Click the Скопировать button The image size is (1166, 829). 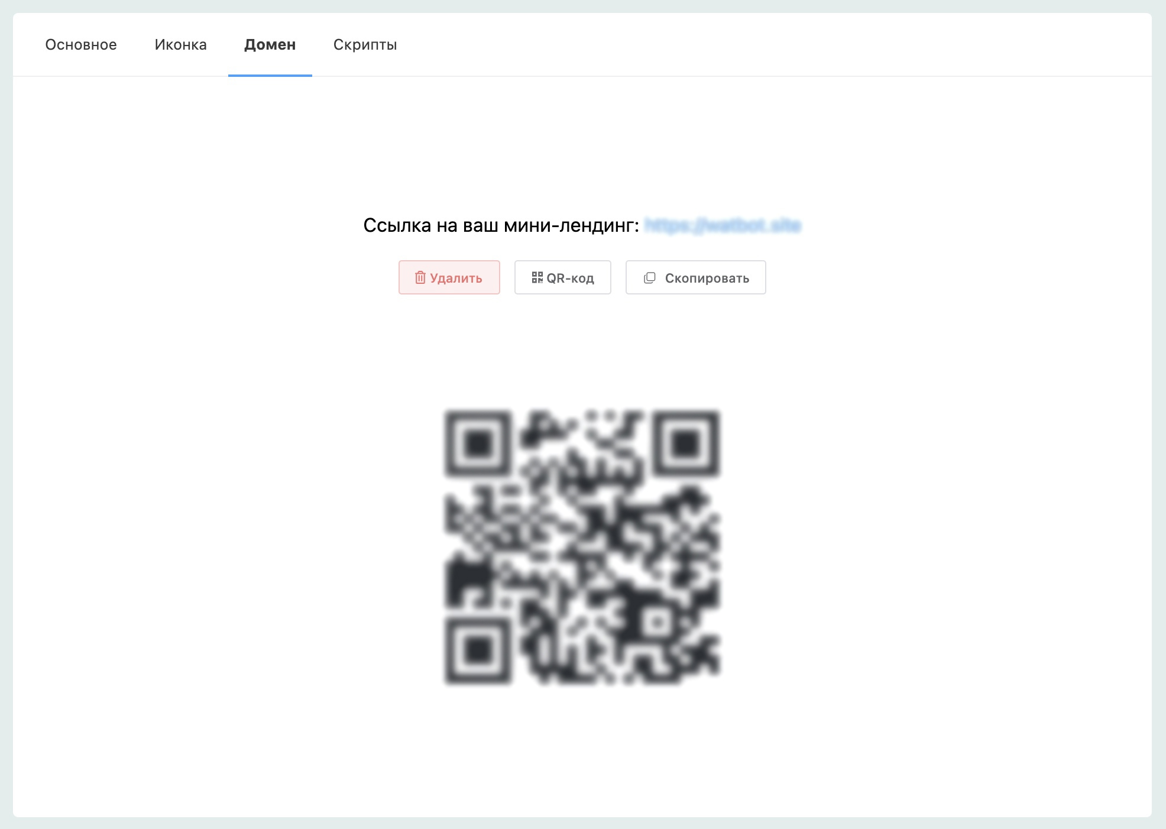696,277
